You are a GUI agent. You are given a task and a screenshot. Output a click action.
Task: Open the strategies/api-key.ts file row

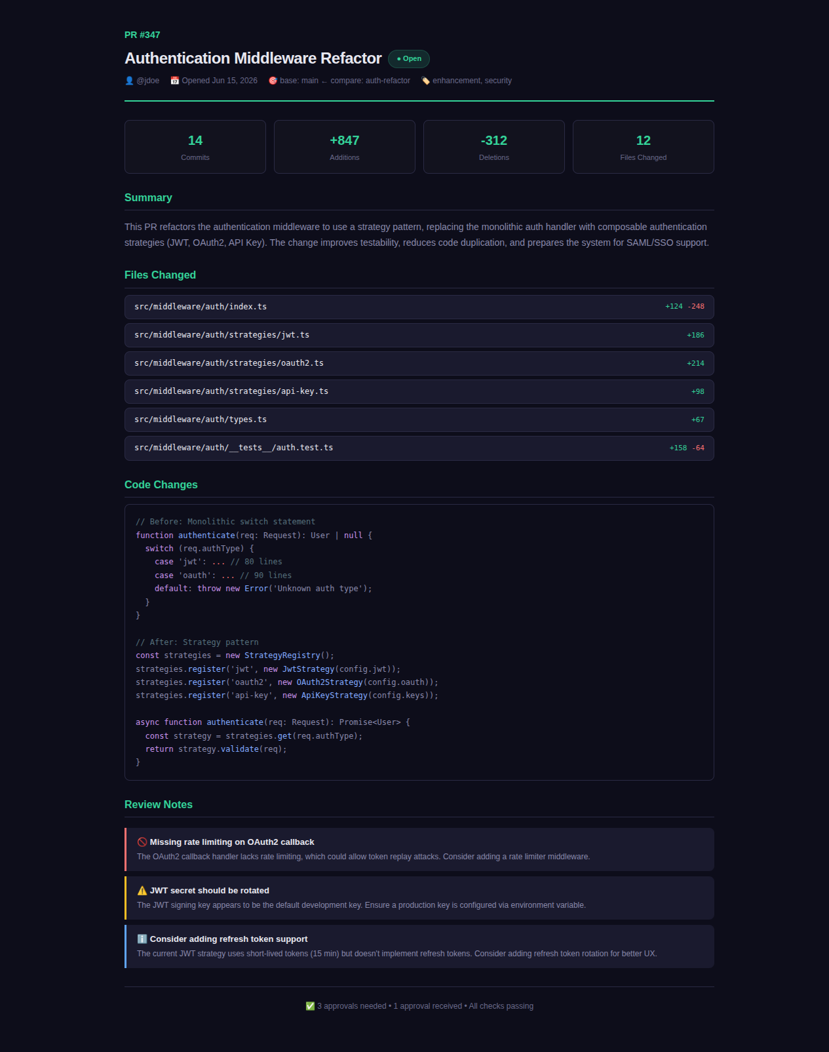419,391
